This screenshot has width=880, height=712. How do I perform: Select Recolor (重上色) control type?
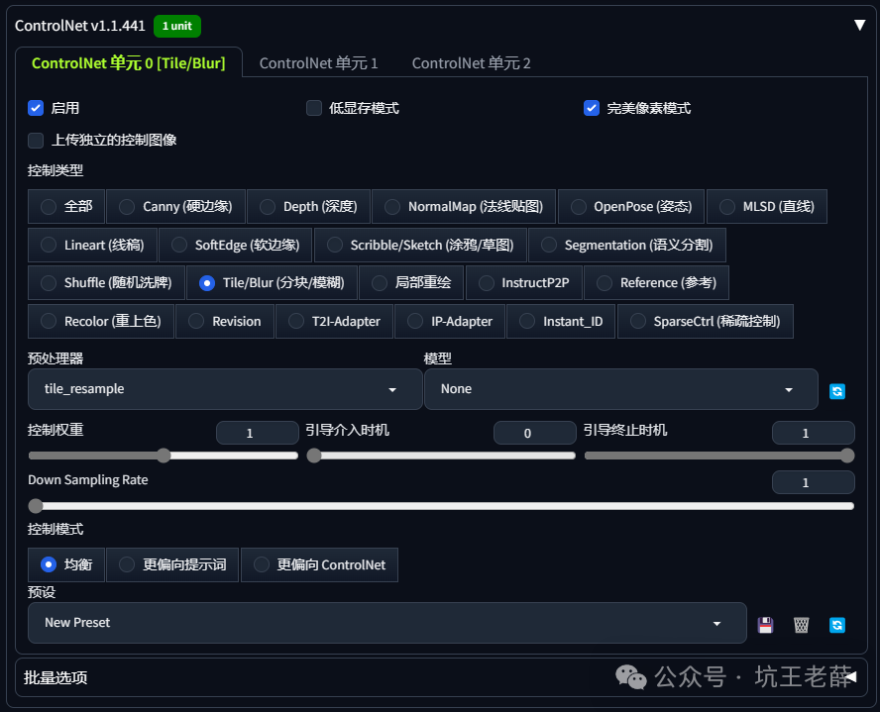tap(100, 321)
